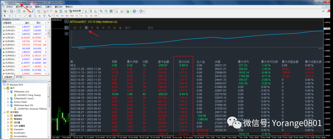
Task: Open the notifications icon with red badge
Action: [329, 11]
